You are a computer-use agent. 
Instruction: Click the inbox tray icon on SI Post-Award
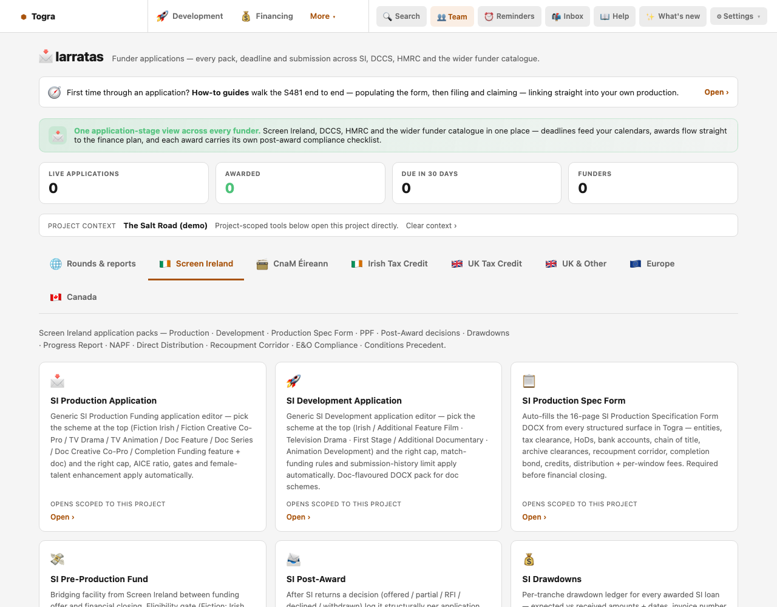point(294,560)
